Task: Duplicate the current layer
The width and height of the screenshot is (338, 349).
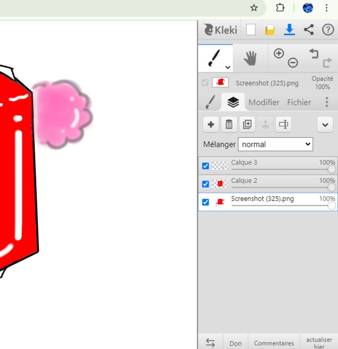Action: coord(247,125)
